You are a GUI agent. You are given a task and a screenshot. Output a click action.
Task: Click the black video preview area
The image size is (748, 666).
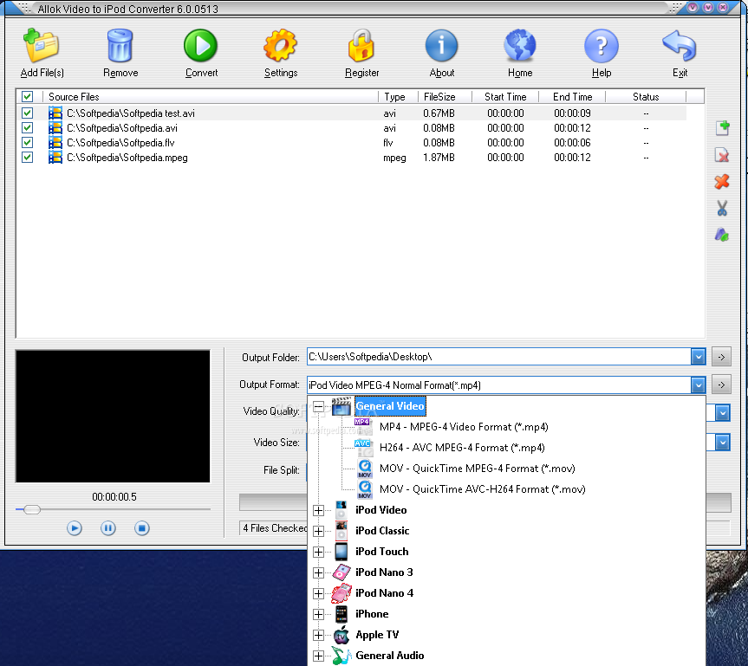(113, 417)
